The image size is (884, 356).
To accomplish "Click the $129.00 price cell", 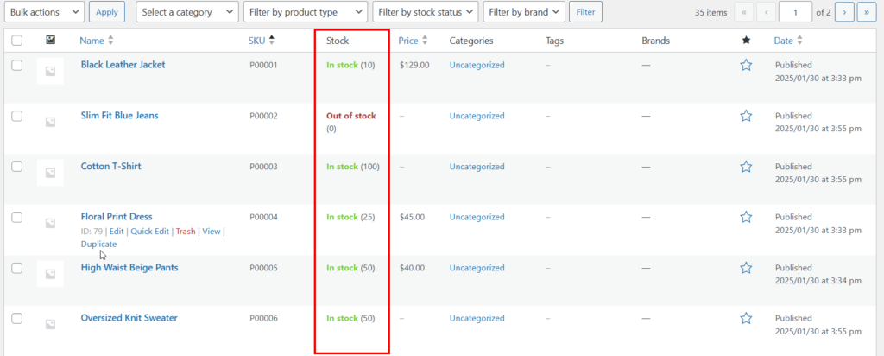I will 414,65.
